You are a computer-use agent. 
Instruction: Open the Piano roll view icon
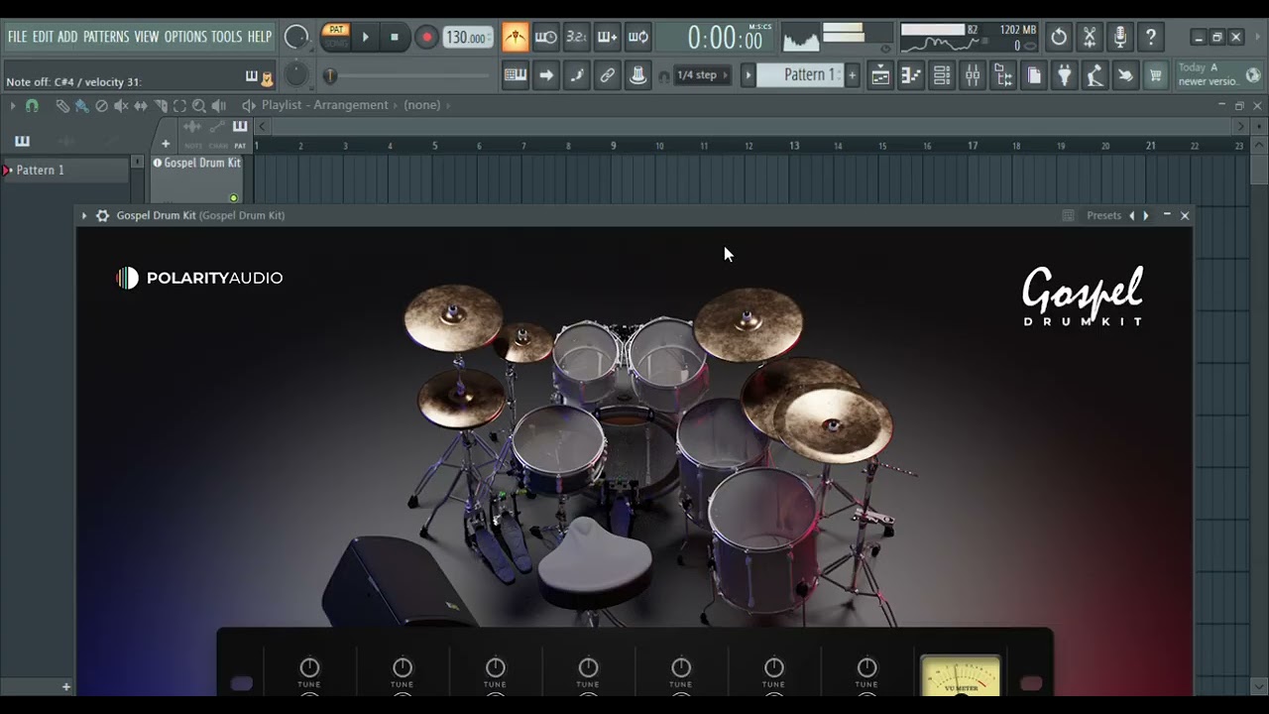(x=911, y=75)
